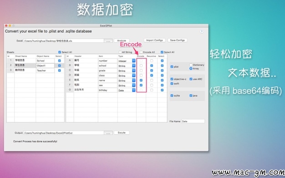Screen dimensions: 285x178
Task: Enable the Encode All checkbox
Action: pyautogui.click(x=141, y=52)
